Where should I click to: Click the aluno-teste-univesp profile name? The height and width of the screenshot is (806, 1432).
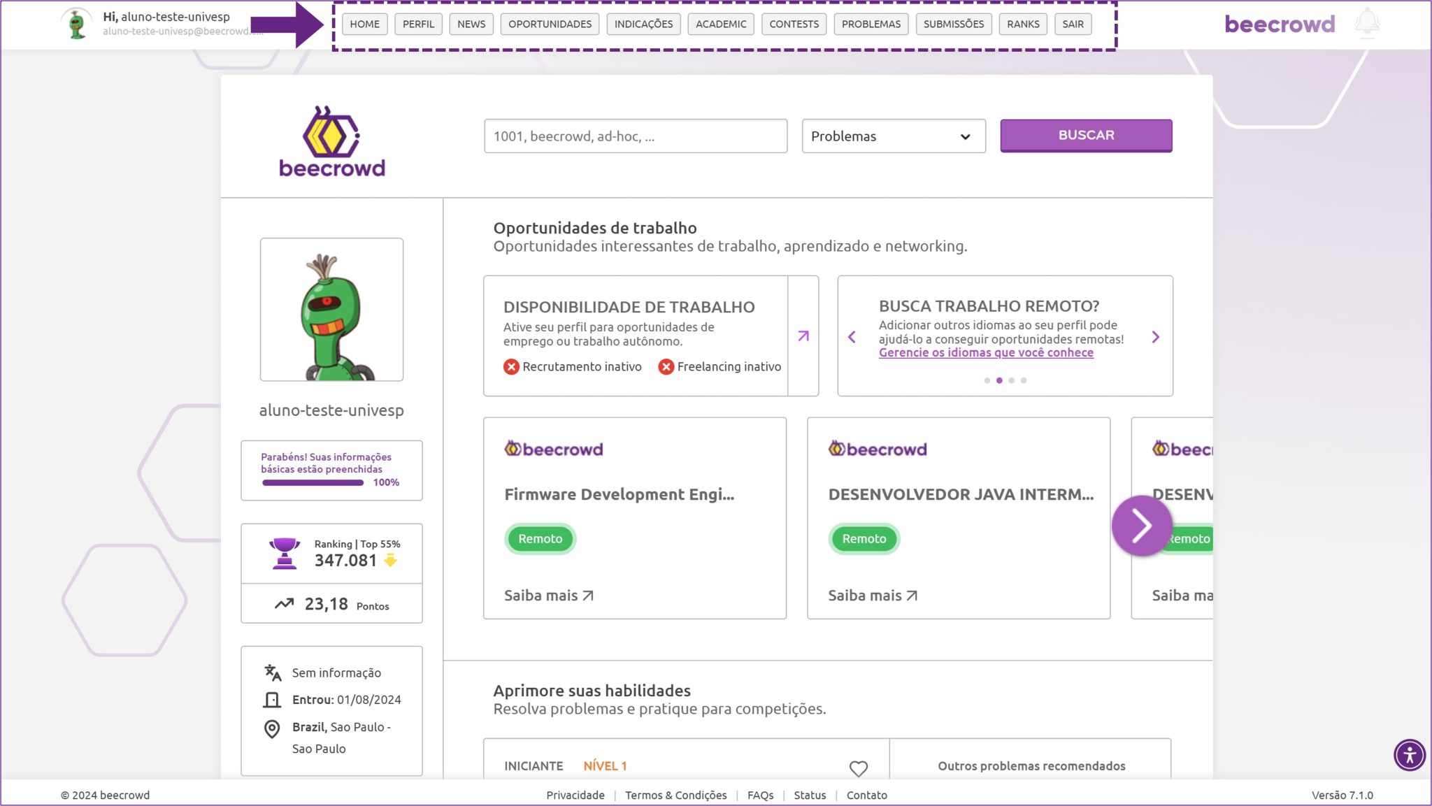(x=331, y=410)
